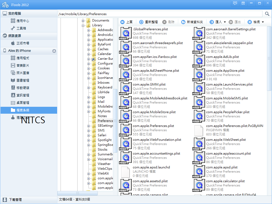Select com.alexzielenski.zeppelin.plist file icon
This screenshot has width=272, height=204.
tap(198, 47)
